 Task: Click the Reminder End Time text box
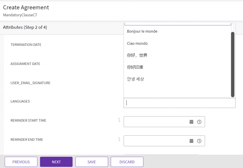pos(155,141)
